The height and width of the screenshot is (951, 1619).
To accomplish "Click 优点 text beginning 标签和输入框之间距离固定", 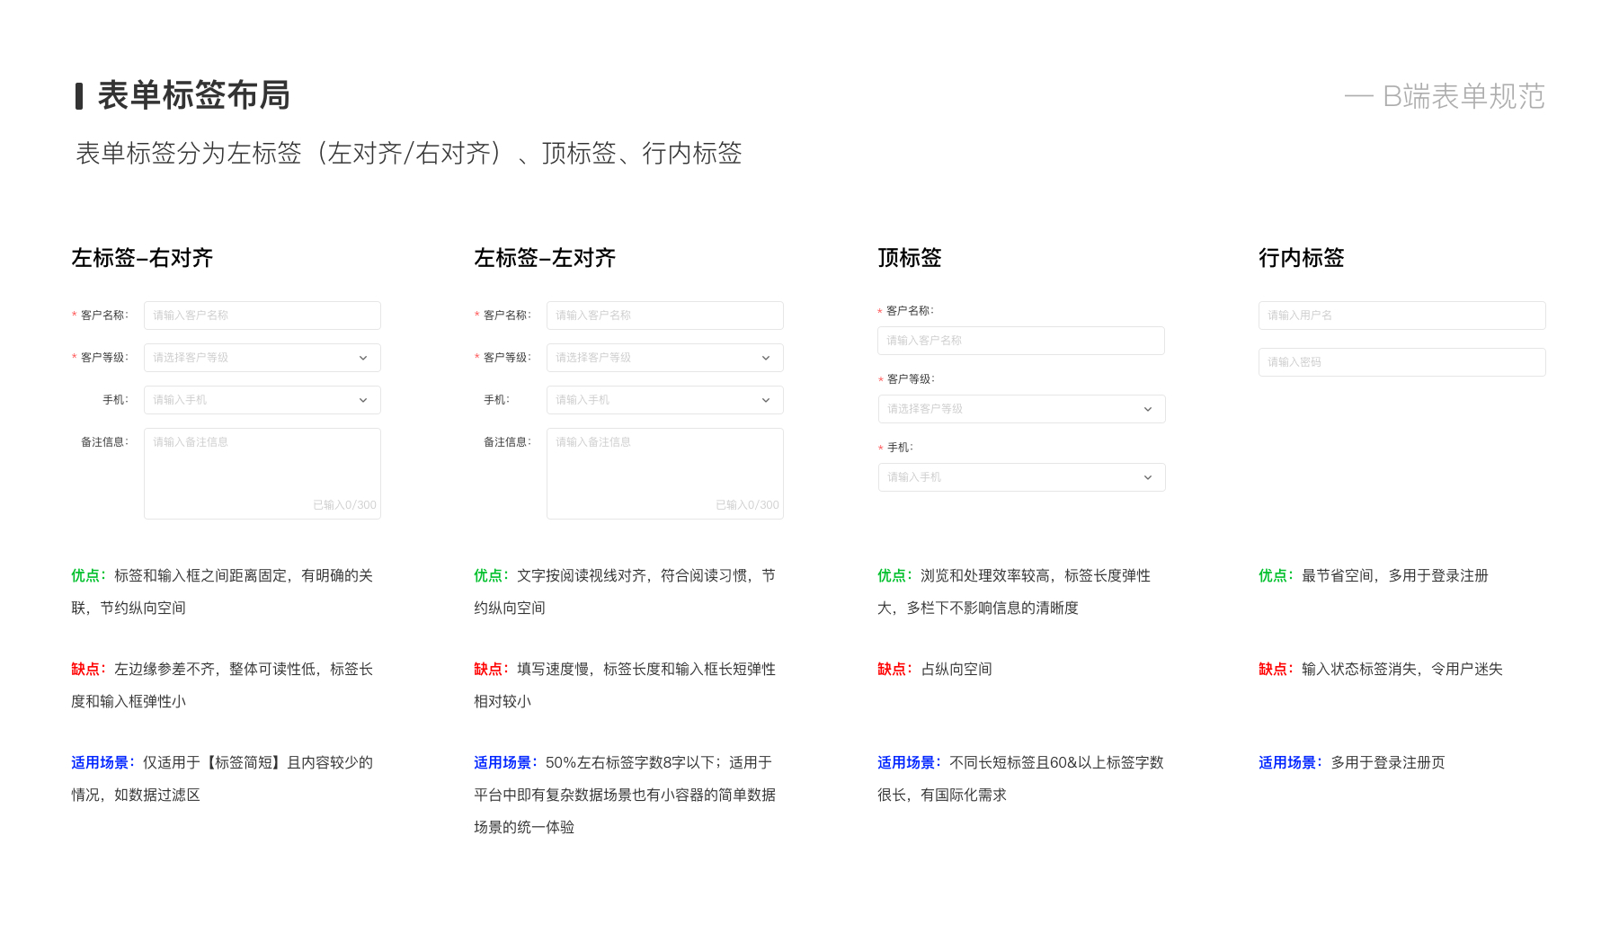I will tap(222, 591).
